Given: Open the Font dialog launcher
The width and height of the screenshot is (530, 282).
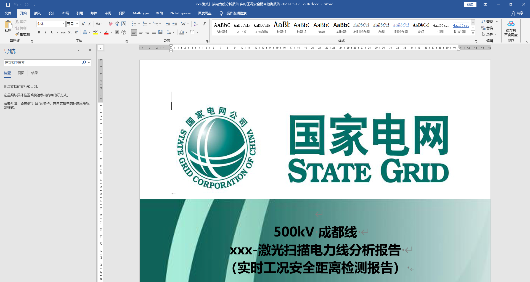Looking at the screenshot, I should tap(127, 41).
